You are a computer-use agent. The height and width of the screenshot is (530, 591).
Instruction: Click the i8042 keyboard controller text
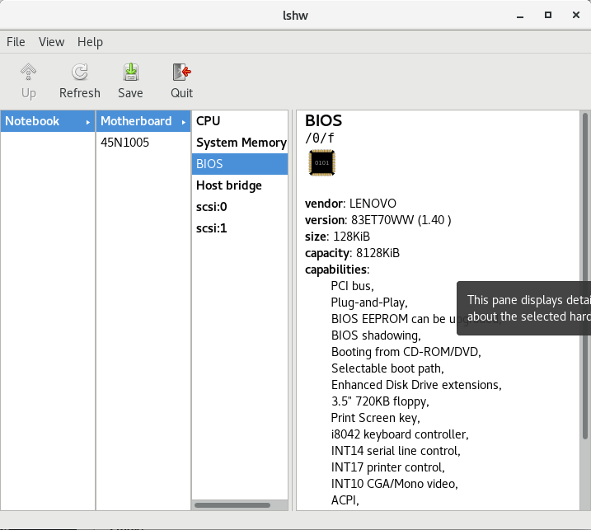click(400, 434)
